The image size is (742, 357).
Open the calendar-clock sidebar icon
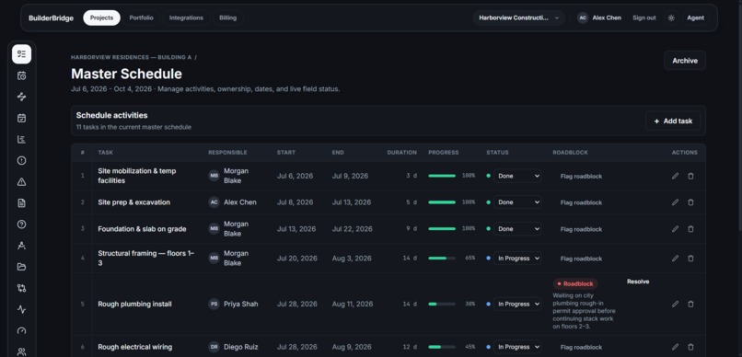[21, 75]
